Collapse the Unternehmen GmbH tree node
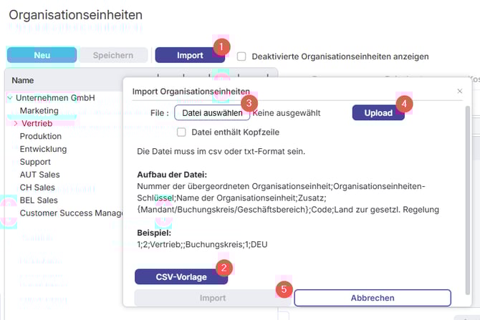 click(x=9, y=98)
